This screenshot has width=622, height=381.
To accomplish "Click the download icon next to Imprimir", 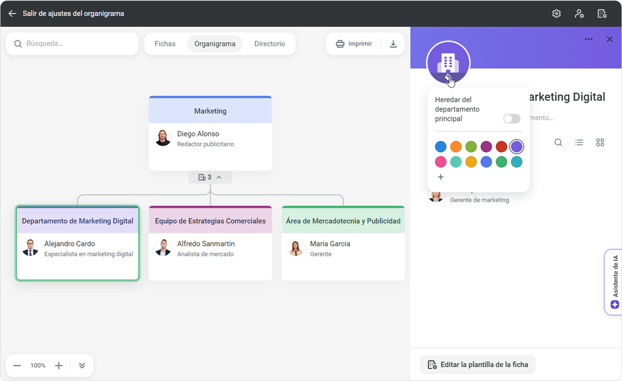I will 393,44.
